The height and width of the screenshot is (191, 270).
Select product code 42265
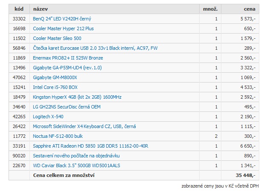coord(19,117)
